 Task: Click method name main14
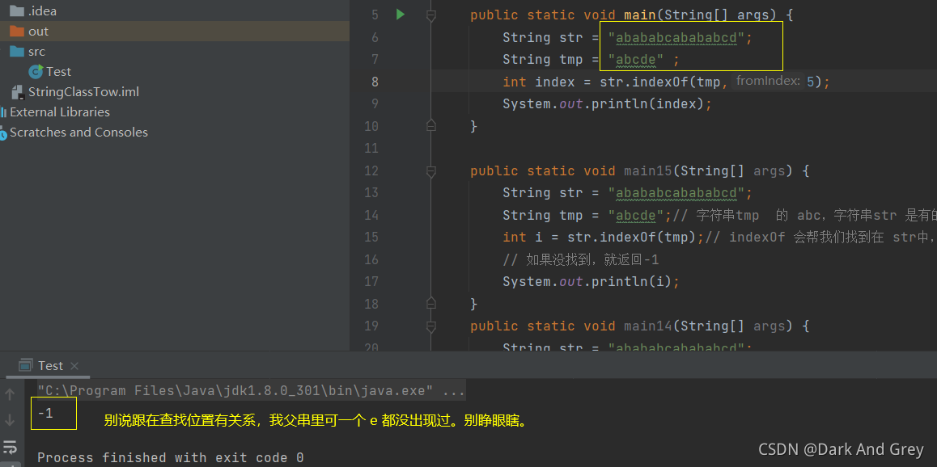[x=648, y=326]
